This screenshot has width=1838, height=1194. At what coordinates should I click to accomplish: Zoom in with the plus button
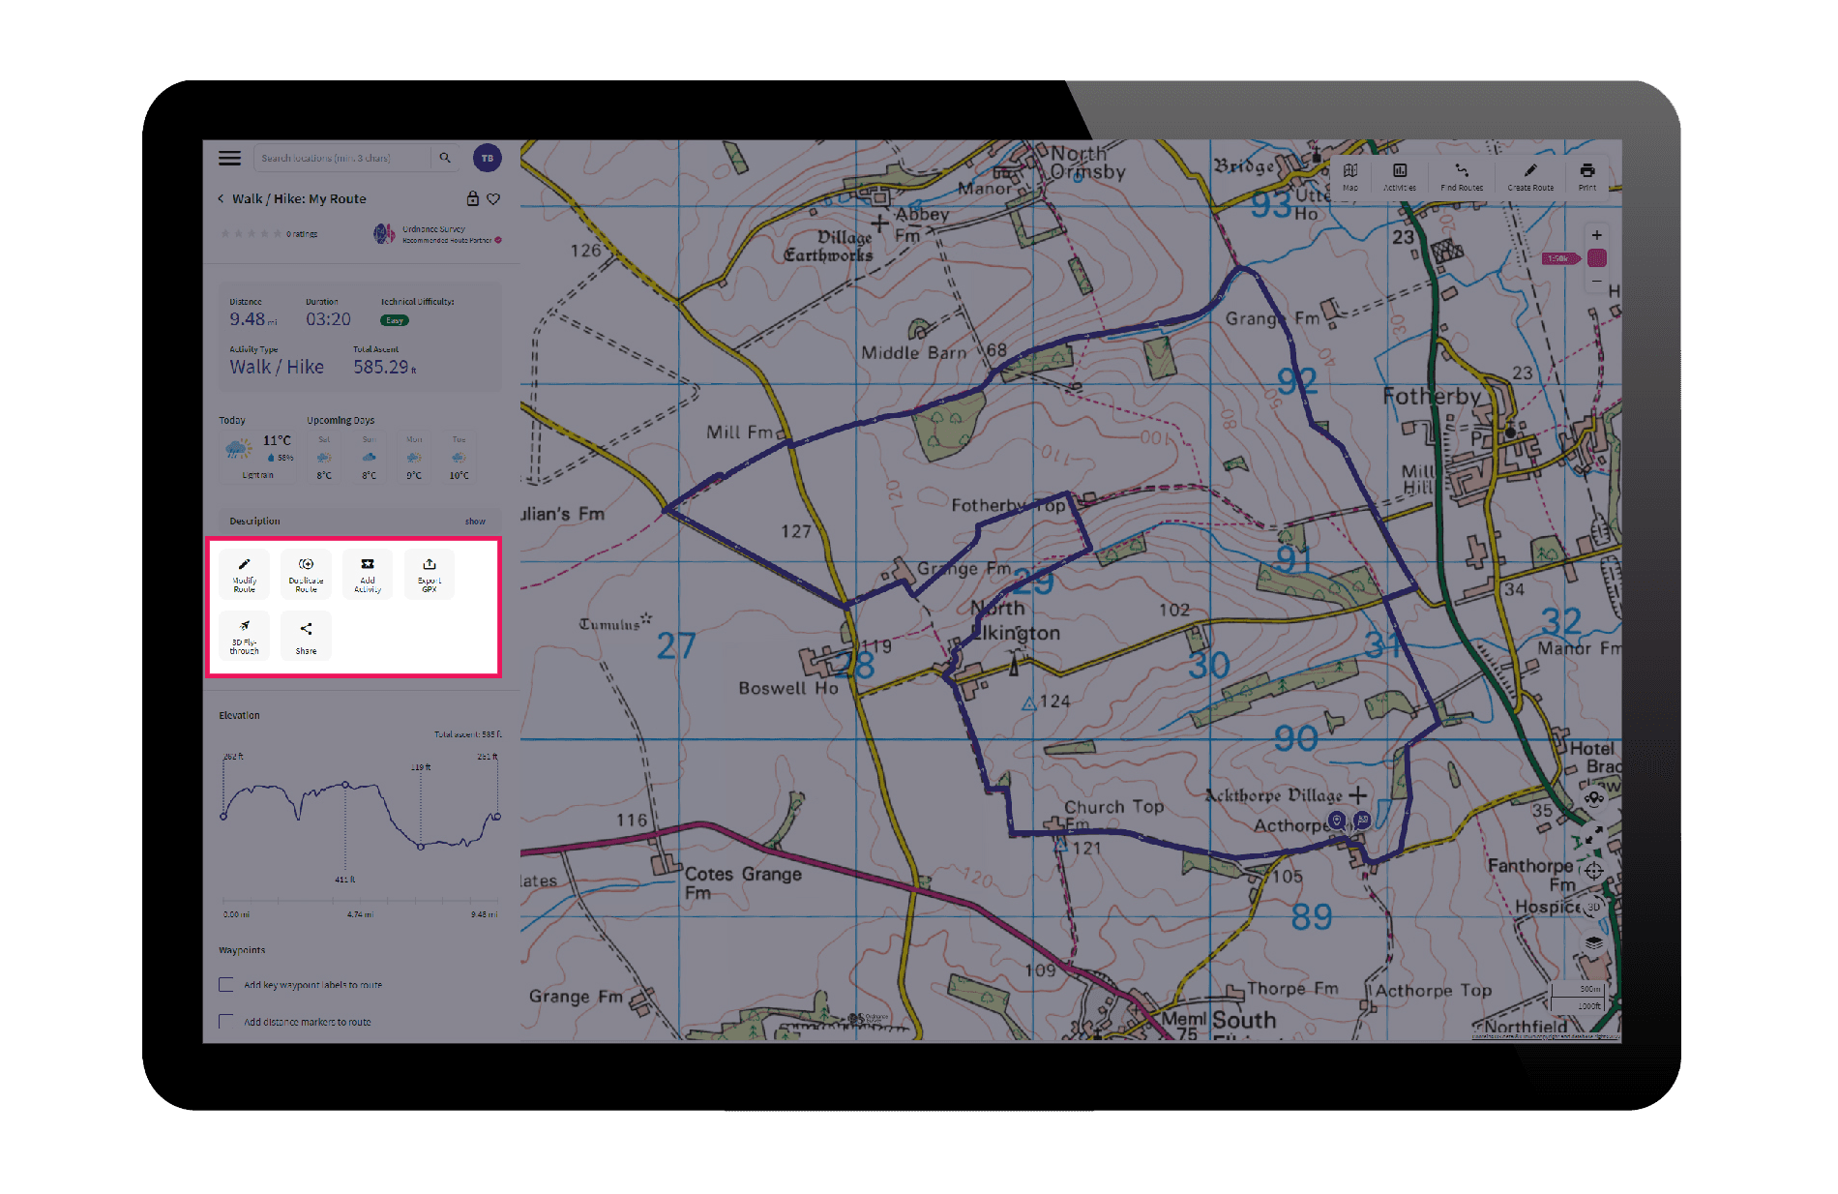pyautogui.click(x=1596, y=234)
